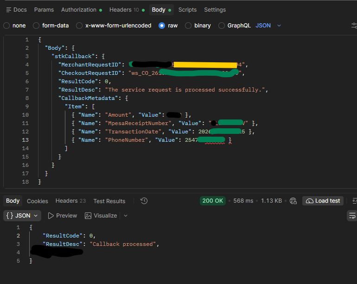
Task: Open the Settings tab
Action: 215,10
